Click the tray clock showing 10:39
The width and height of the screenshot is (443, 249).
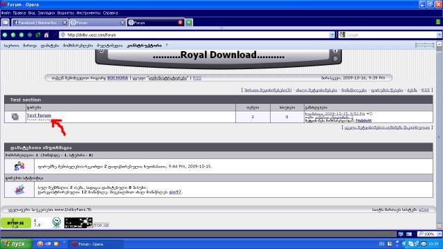pyautogui.click(x=433, y=244)
